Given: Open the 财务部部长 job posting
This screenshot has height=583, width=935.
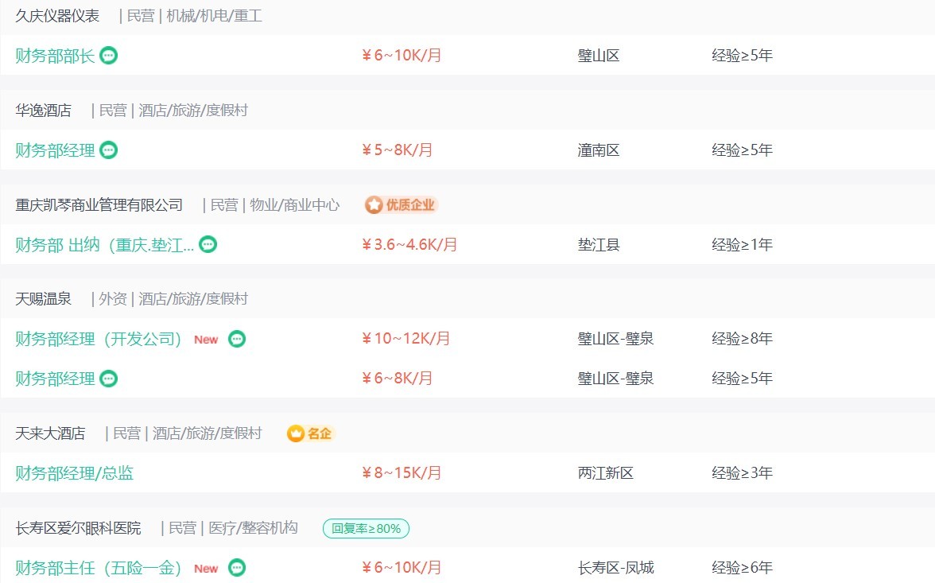Looking at the screenshot, I should click(55, 56).
